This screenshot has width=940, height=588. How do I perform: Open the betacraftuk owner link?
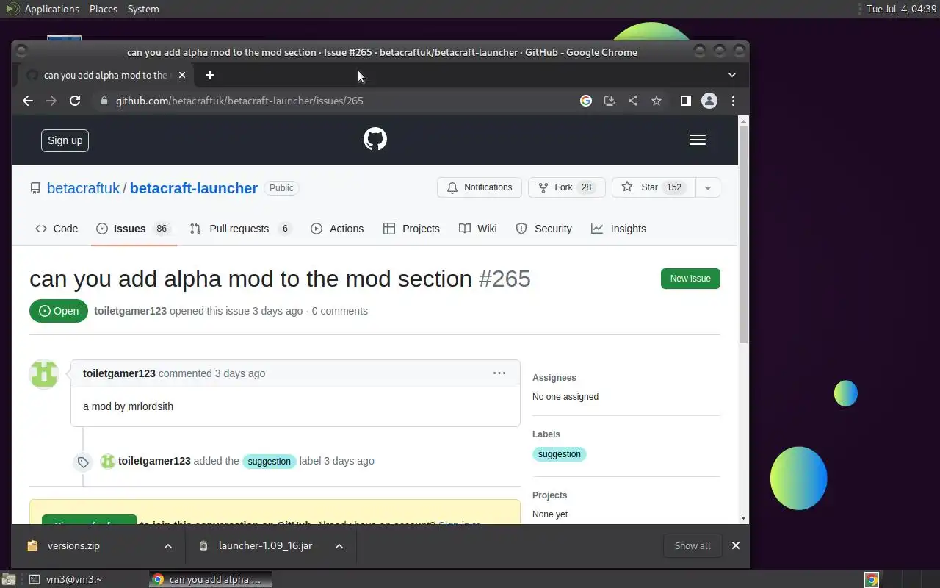coord(83,188)
